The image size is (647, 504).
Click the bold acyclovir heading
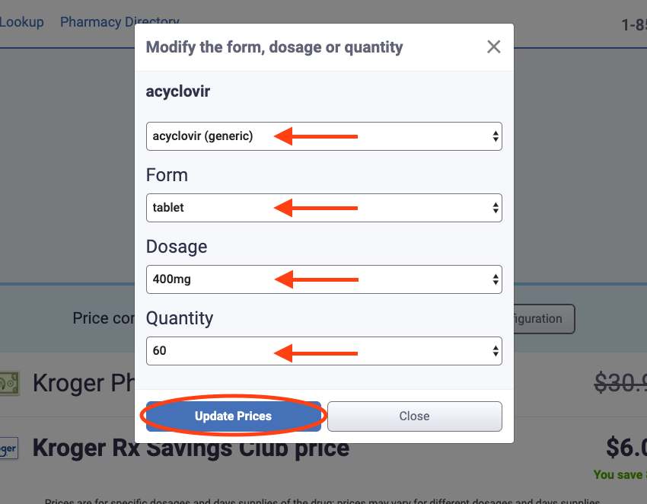pos(178,91)
